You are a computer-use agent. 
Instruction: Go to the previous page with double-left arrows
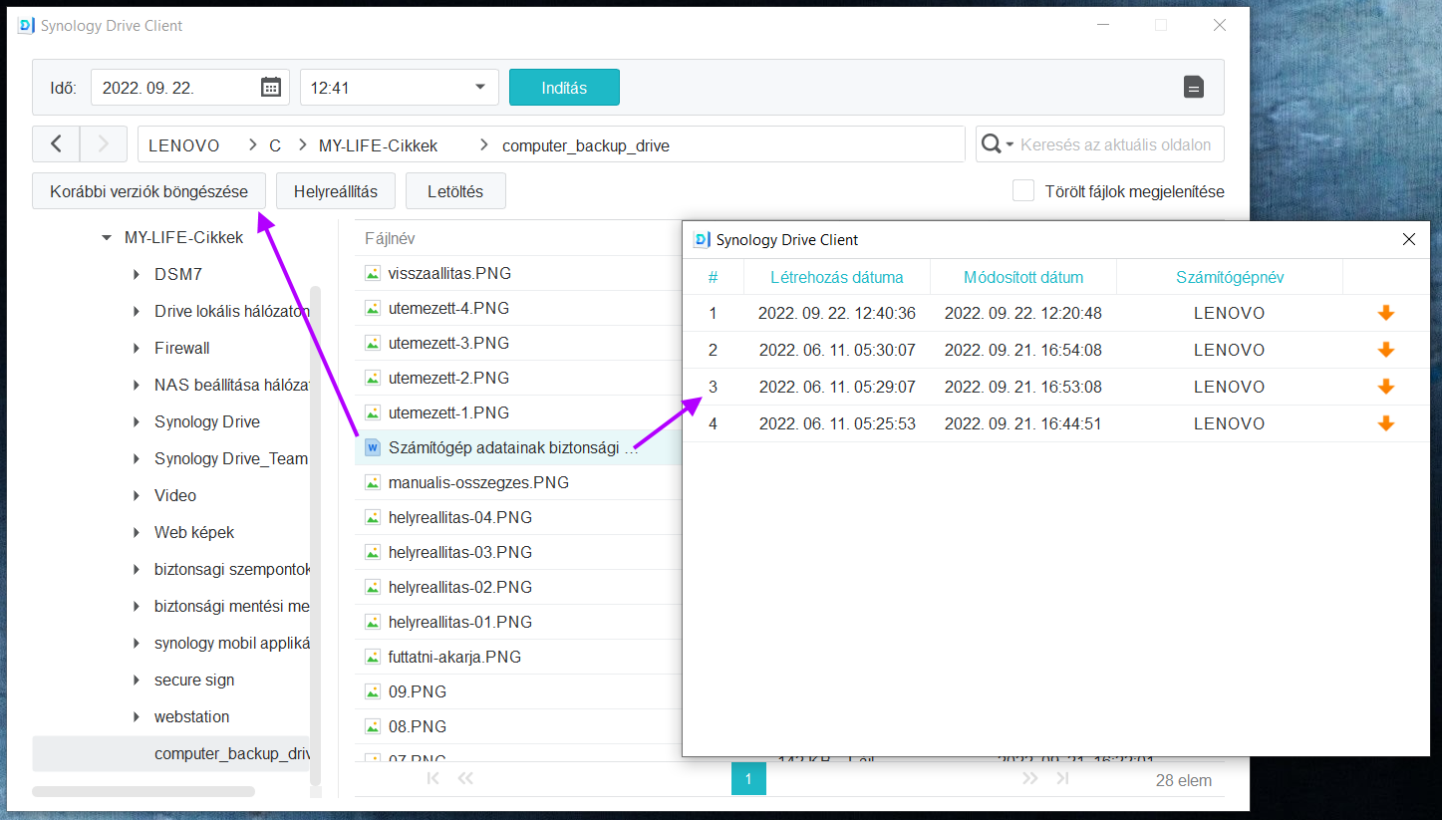tap(465, 779)
